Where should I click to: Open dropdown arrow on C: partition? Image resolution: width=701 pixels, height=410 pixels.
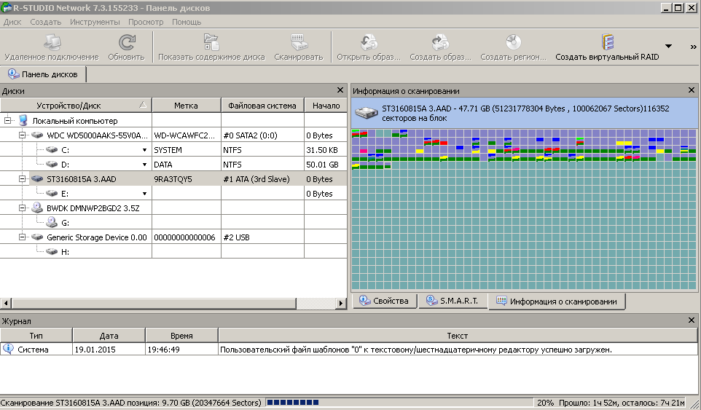click(144, 150)
